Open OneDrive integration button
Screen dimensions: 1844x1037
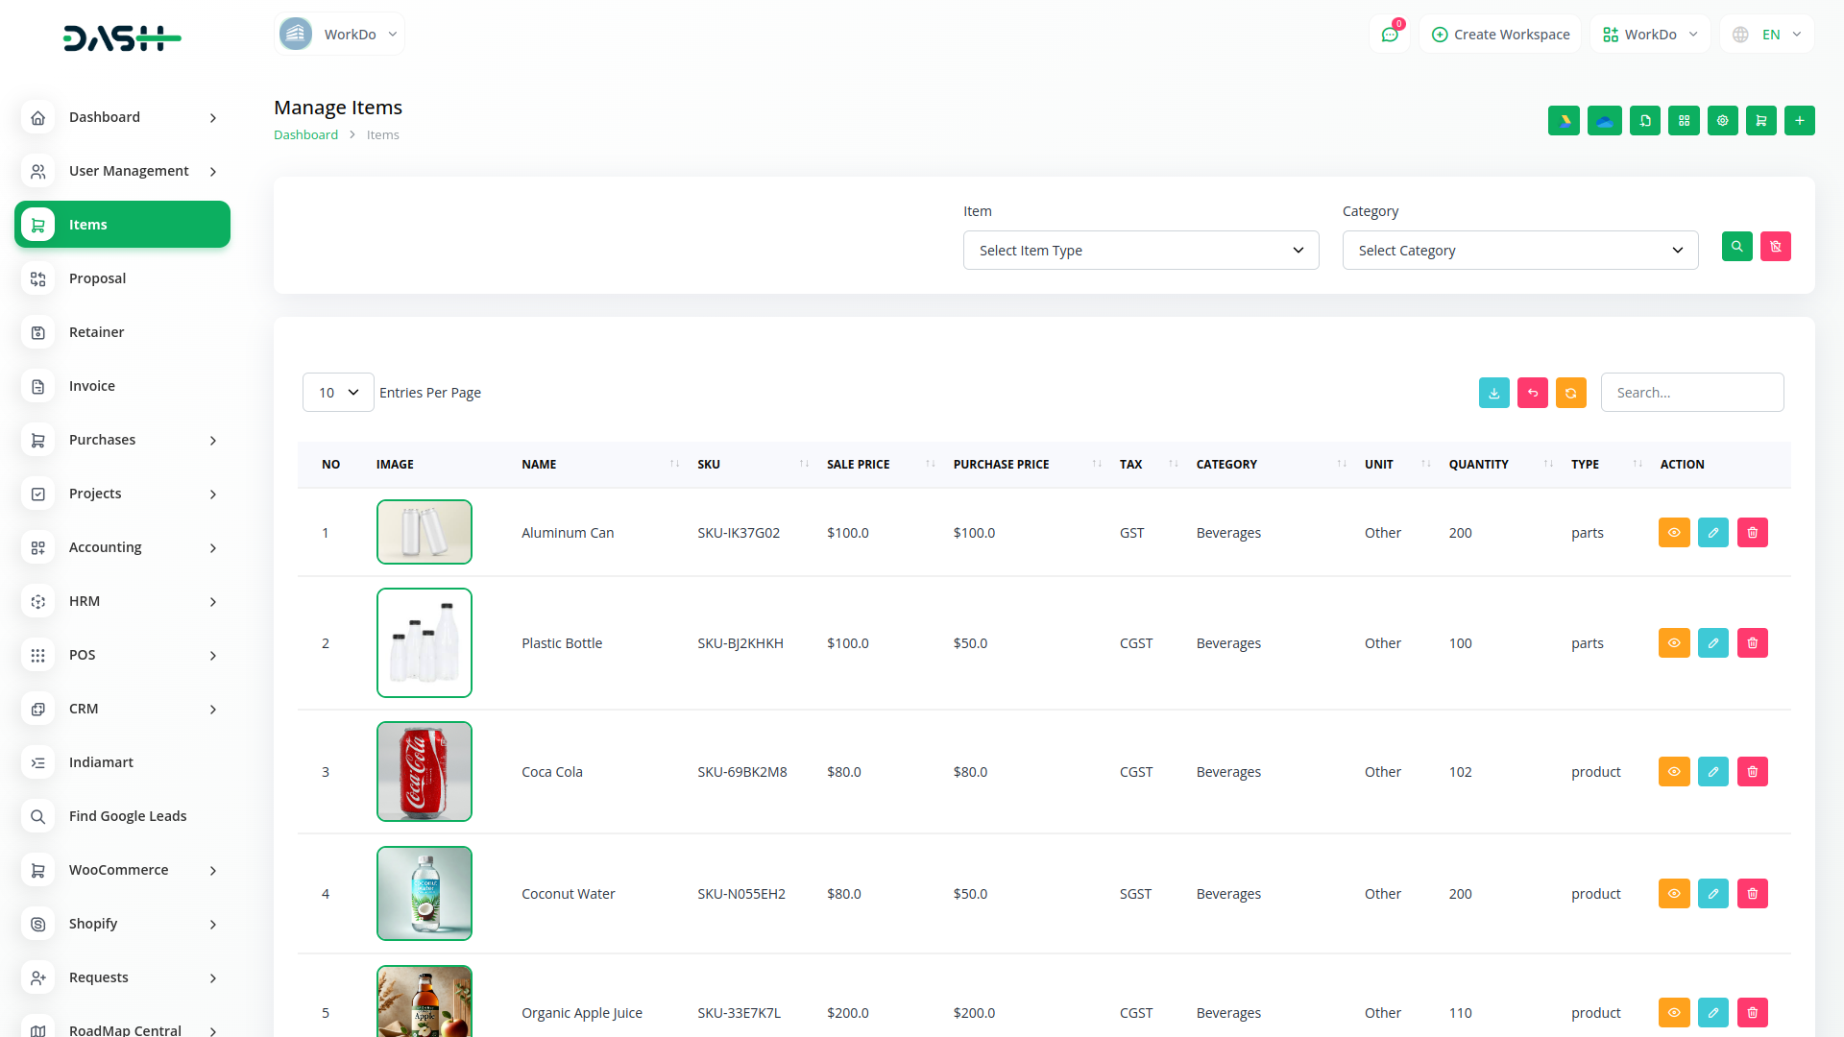(x=1604, y=121)
